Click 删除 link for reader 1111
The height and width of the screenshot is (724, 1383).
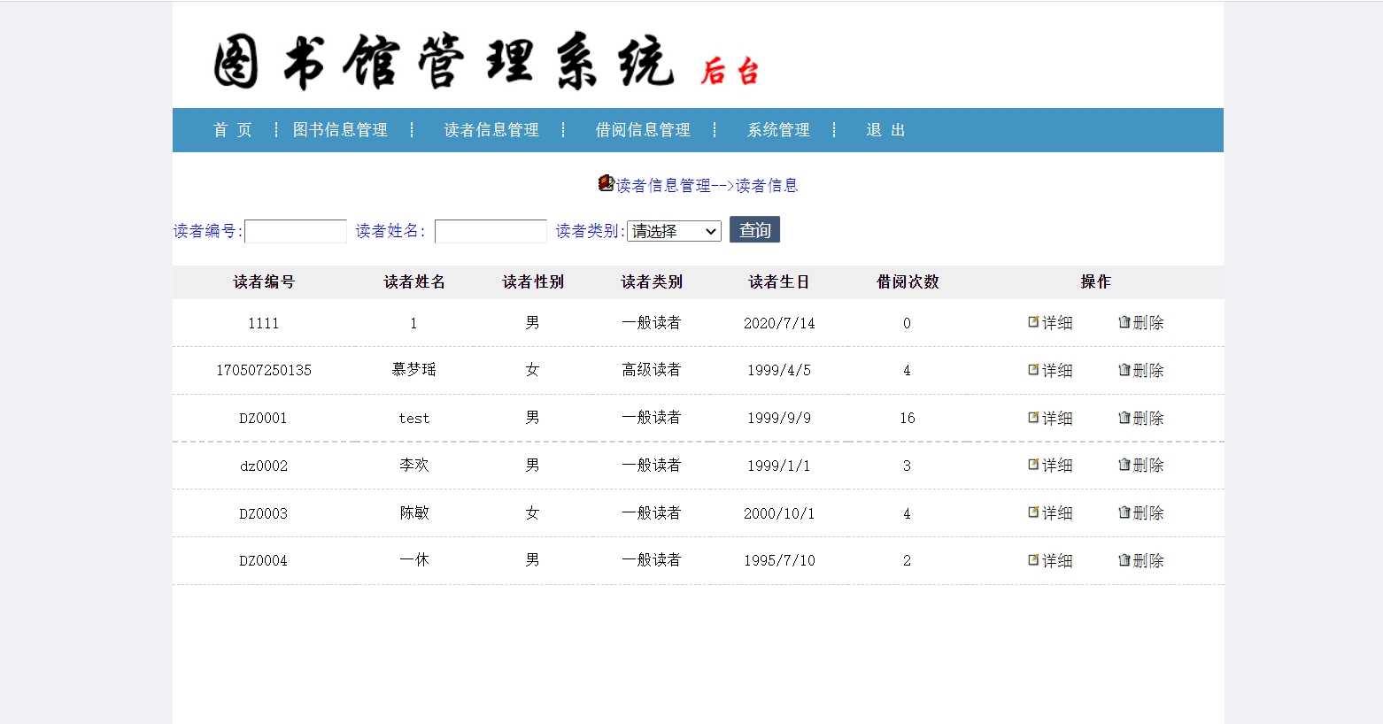(x=1148, y=323)
